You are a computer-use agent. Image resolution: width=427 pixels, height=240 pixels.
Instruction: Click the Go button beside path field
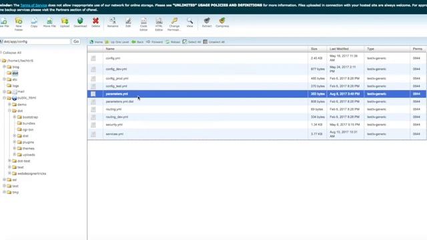(x=76, y=41)
